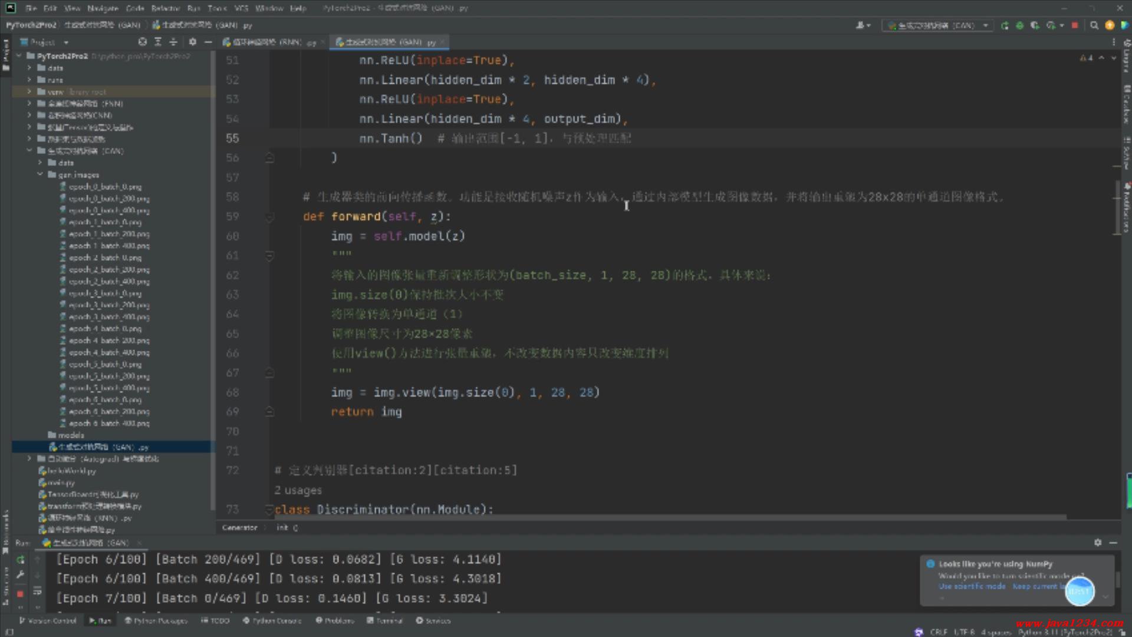
Task: Click the Run with Coverage icon
Action: 1035,25
